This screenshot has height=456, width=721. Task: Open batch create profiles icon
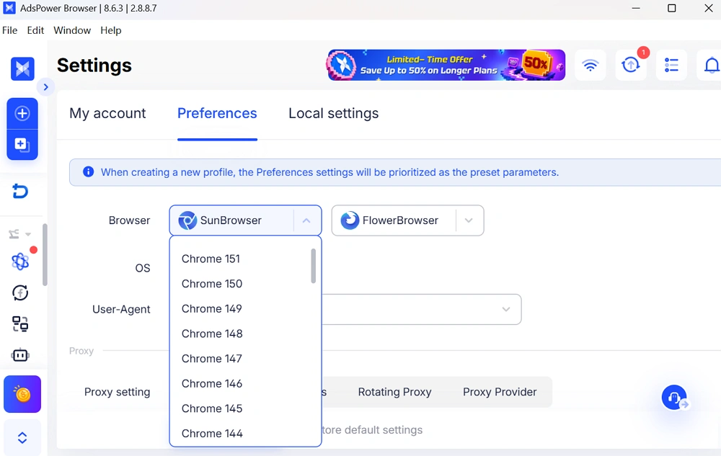(22, 145)
